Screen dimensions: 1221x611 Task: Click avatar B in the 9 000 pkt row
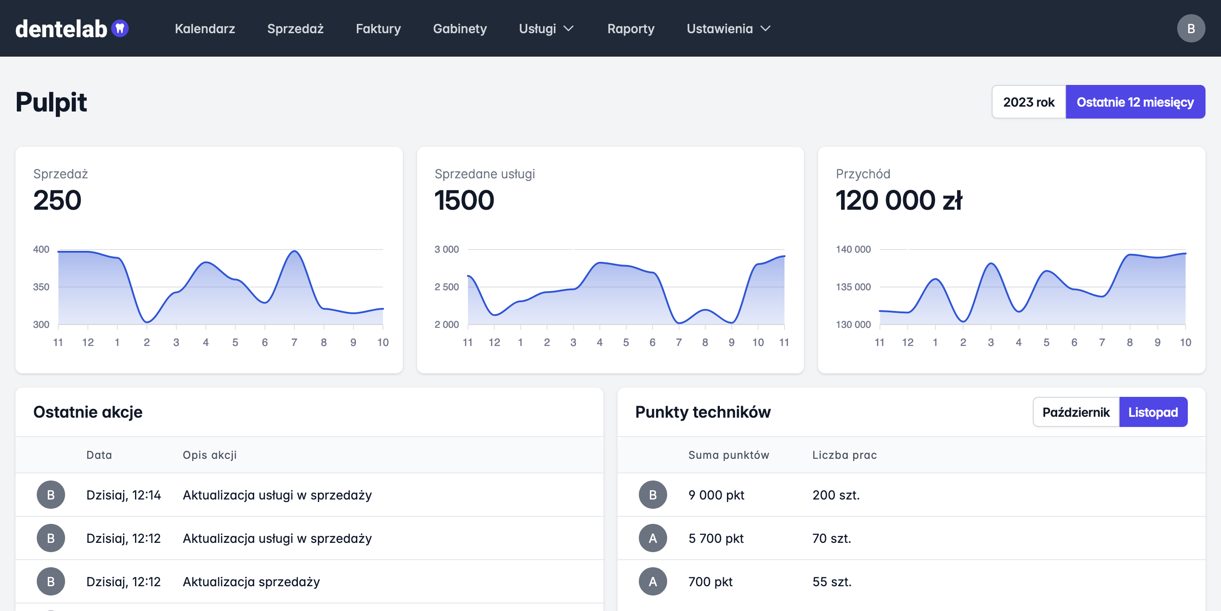(x=653, y=495)
